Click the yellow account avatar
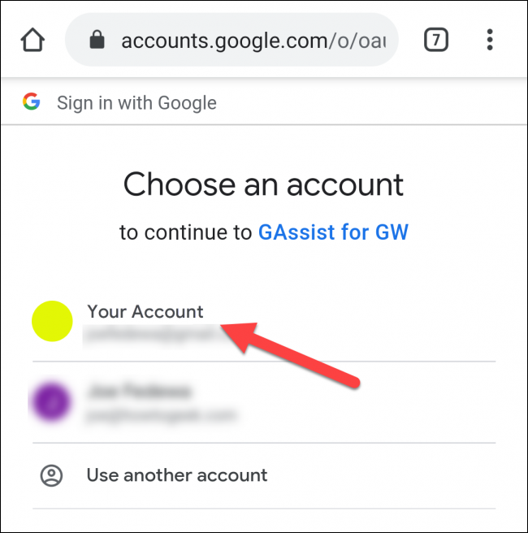The height and width of the screenshot is (533, 528). coord(52,321)
